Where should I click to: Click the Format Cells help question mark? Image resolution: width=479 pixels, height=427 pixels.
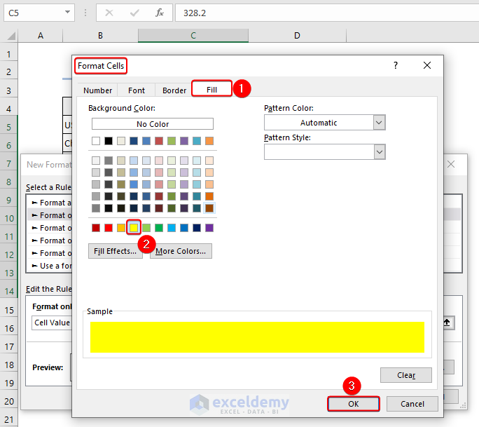click(x=396, y=65)
